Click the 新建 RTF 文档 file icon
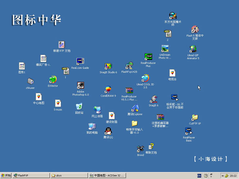Image resolution: width=239 pixels, height=179 pixels. tap(62, 45)
